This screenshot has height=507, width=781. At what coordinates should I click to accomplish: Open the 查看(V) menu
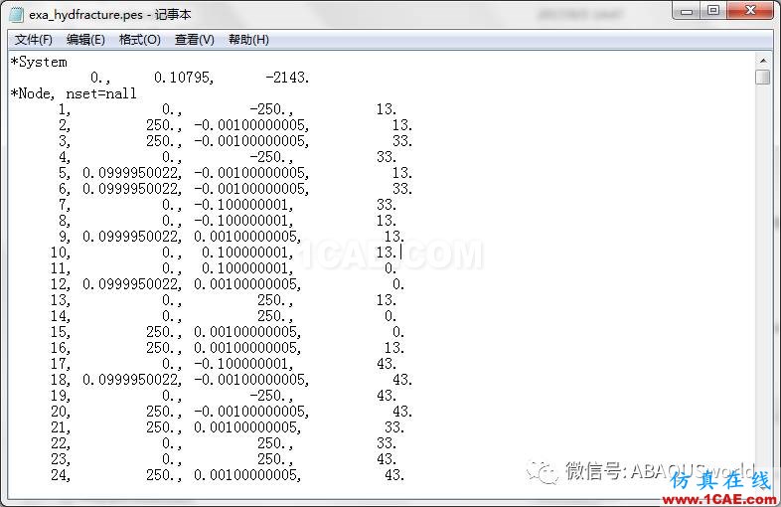pos(194,40)
